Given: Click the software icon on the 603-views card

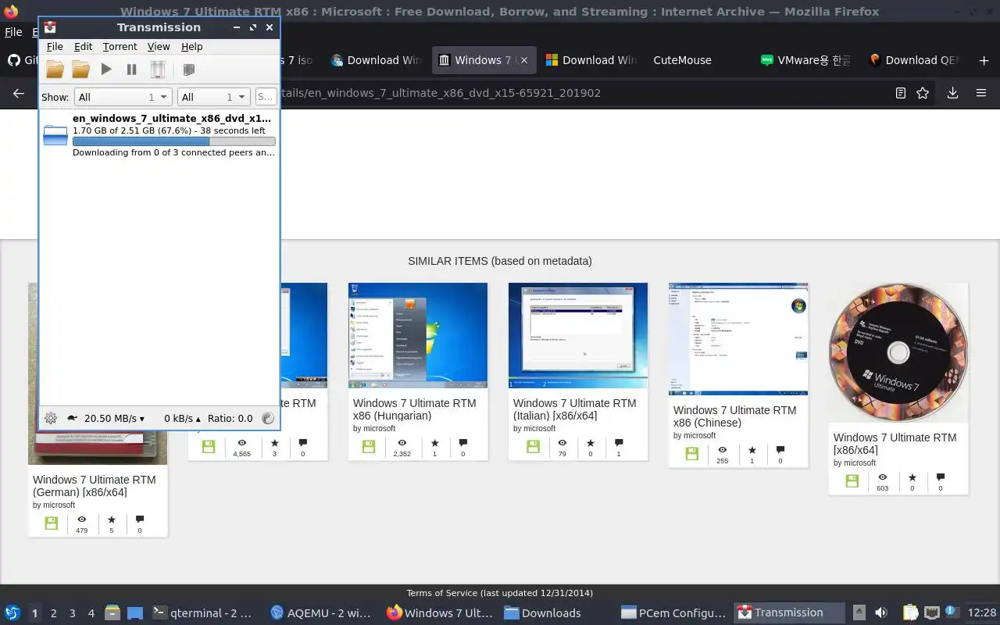Looking at the screenshot, I should [852, 481].
